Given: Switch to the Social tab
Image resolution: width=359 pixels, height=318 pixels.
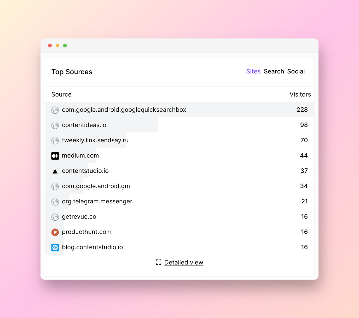Looking at the screenshot, I should (x=296, y=71).
